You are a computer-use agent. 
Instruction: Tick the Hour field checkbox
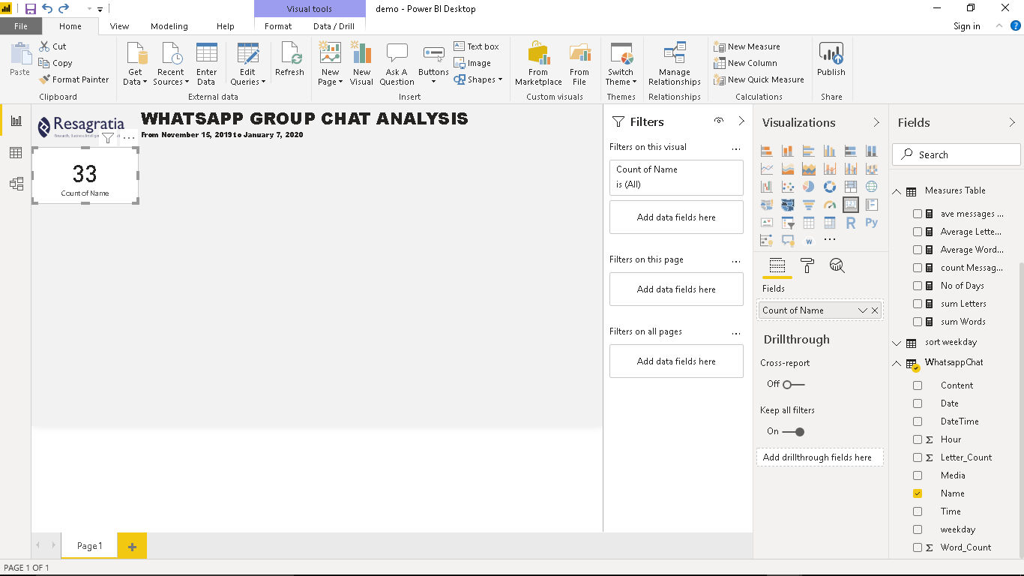pyautogui.click(x=918, y=439)
